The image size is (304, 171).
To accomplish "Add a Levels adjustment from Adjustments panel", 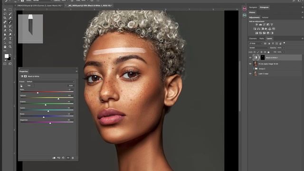I will coord(260,25).
